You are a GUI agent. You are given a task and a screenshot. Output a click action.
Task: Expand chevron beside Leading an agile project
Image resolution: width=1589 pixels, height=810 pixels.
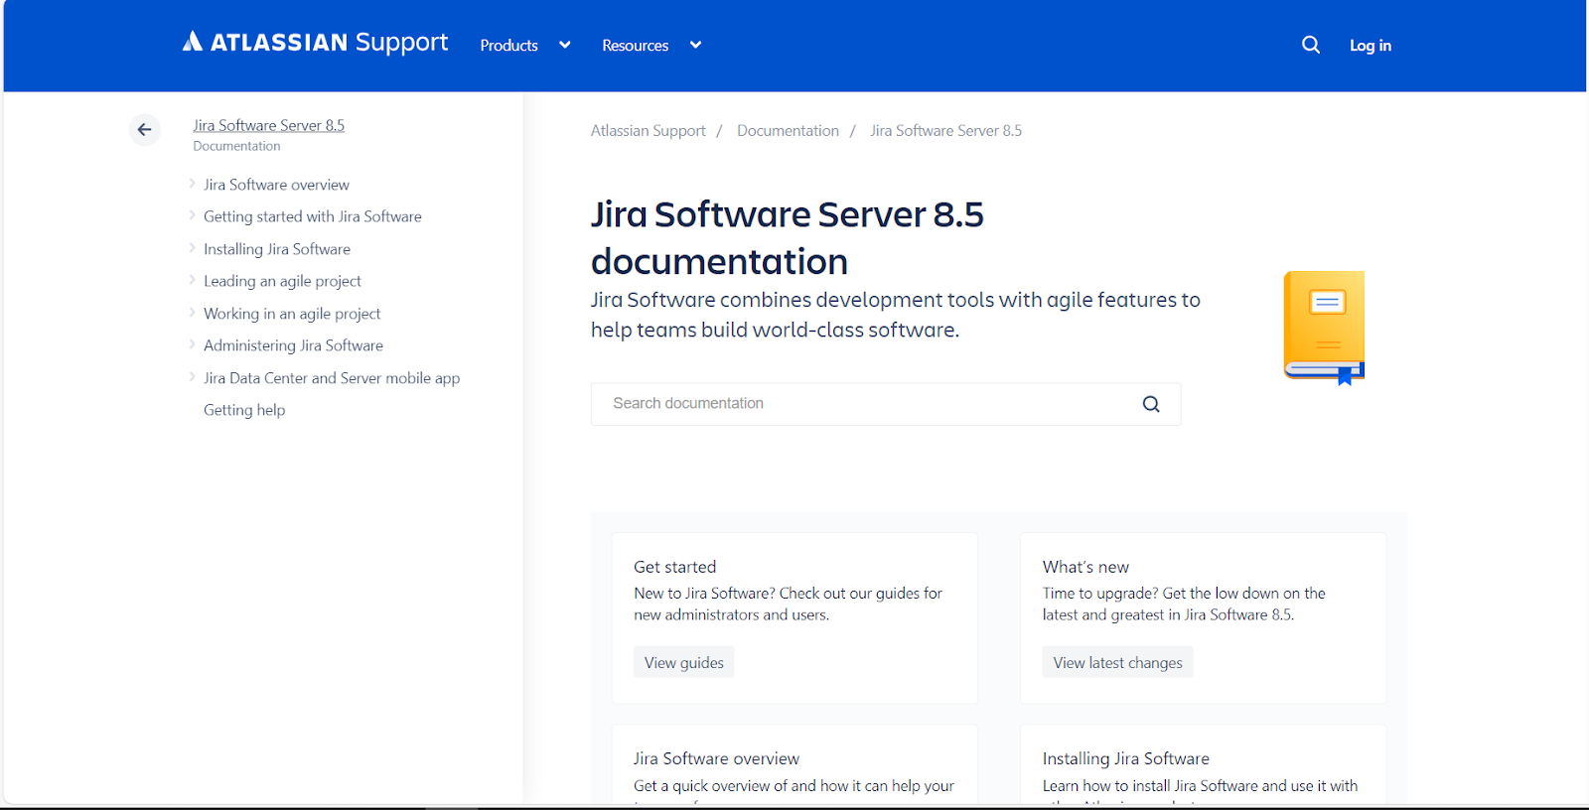[x=192, y=280]
